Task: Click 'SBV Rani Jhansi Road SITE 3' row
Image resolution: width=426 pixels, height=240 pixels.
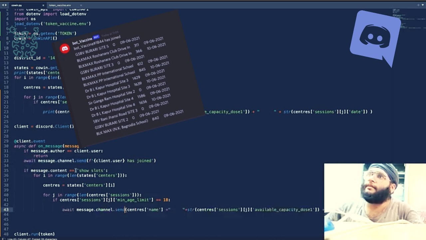Action: pos(130,113)
